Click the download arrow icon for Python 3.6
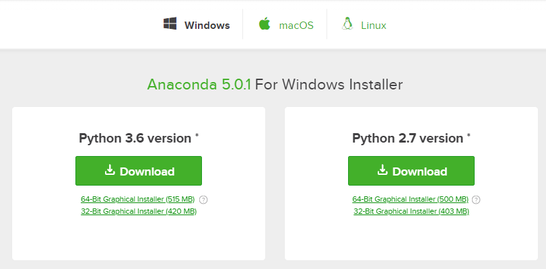This screenshot has height=269, width=546. click(x=110, y=171)
